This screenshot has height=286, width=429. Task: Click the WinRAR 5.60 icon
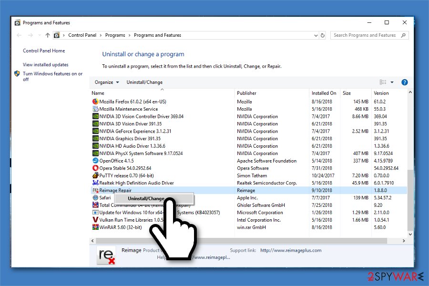pyautogui.click(x=95, y=227)
